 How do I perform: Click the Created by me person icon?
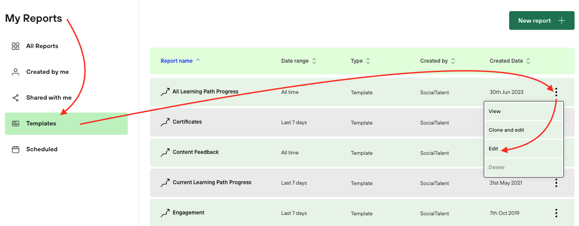point(16,72)
